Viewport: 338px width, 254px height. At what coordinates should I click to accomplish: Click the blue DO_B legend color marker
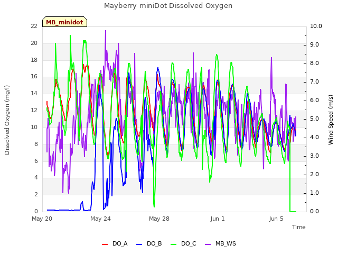pos(139,244)
